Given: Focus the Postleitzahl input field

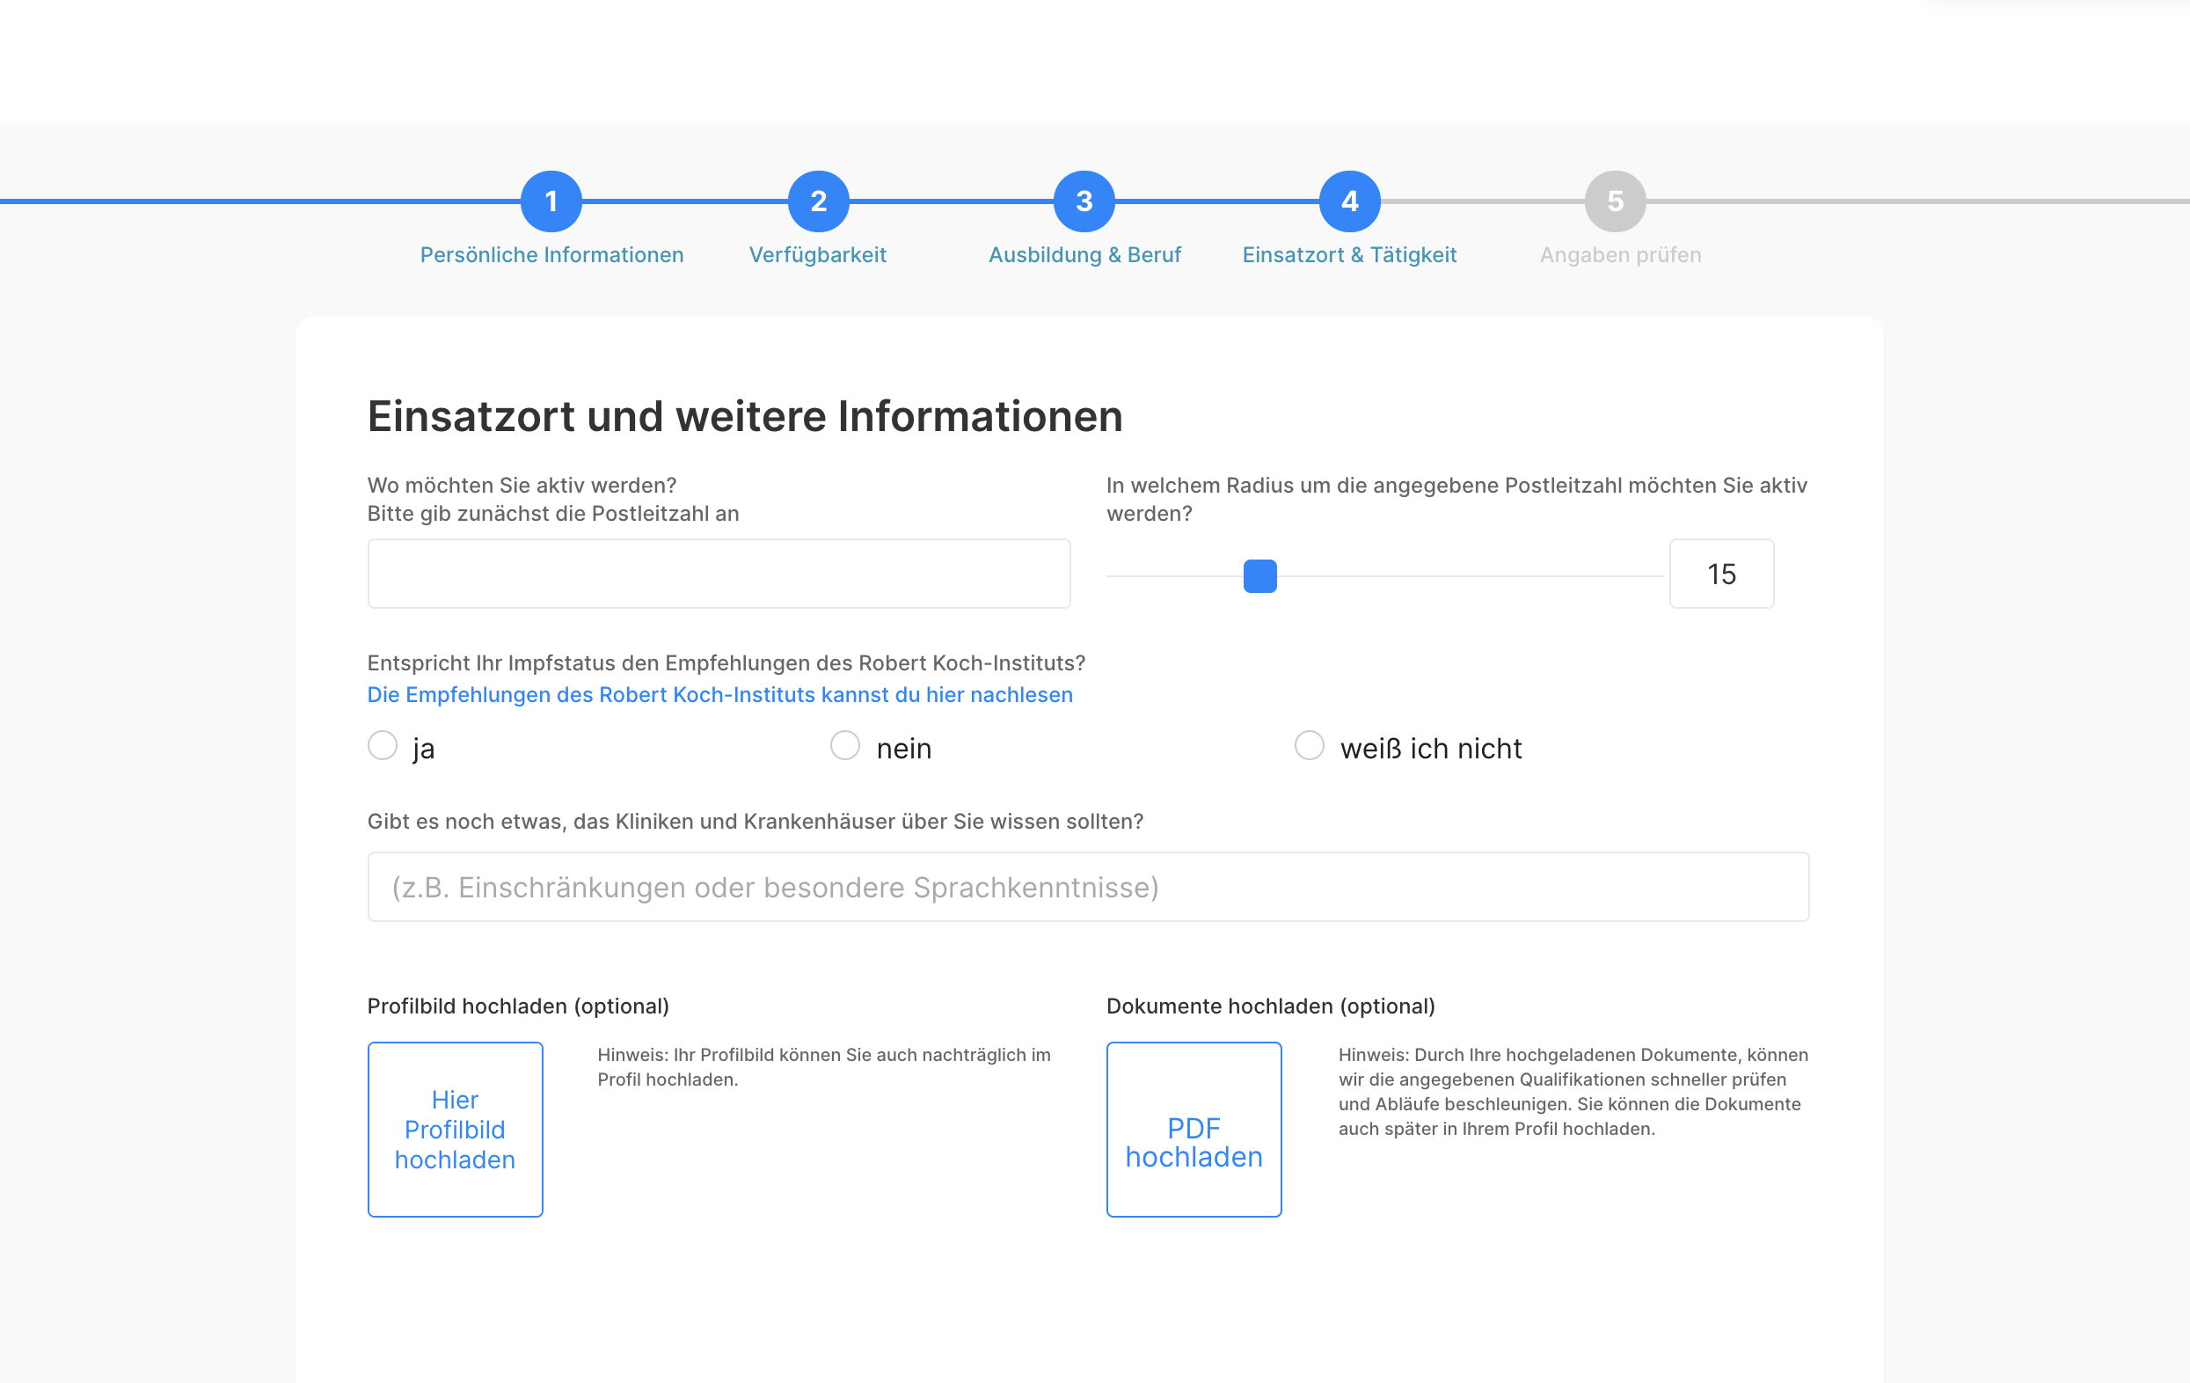Looking at the screenshot, I should click(719, 574).
